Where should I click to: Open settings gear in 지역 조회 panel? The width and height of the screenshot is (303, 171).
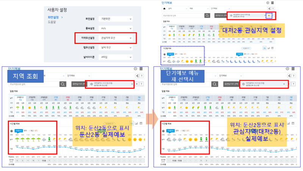coord(136,69)
